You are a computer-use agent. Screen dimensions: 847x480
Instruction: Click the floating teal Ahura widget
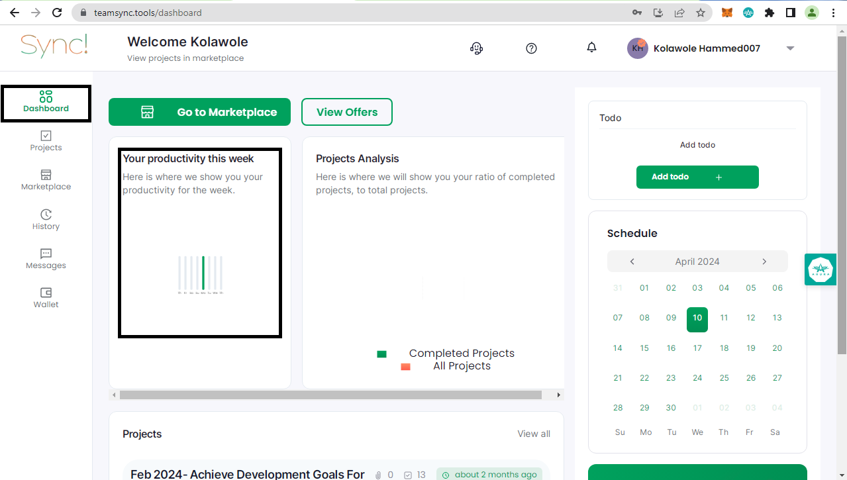820,269
